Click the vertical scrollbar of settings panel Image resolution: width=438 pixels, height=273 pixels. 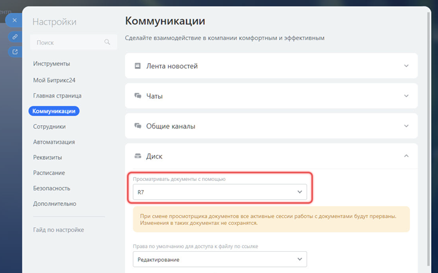click(x=429, y=138)
